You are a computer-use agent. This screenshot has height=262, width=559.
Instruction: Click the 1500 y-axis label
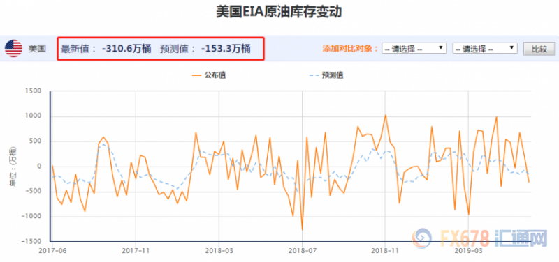[x=34, y=91]
